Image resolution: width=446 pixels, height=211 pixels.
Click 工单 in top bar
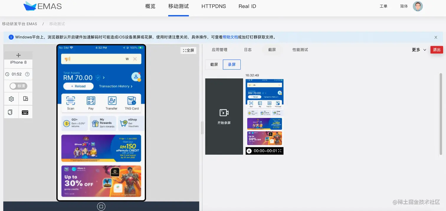pyautogui.click(x=383, y=6)
